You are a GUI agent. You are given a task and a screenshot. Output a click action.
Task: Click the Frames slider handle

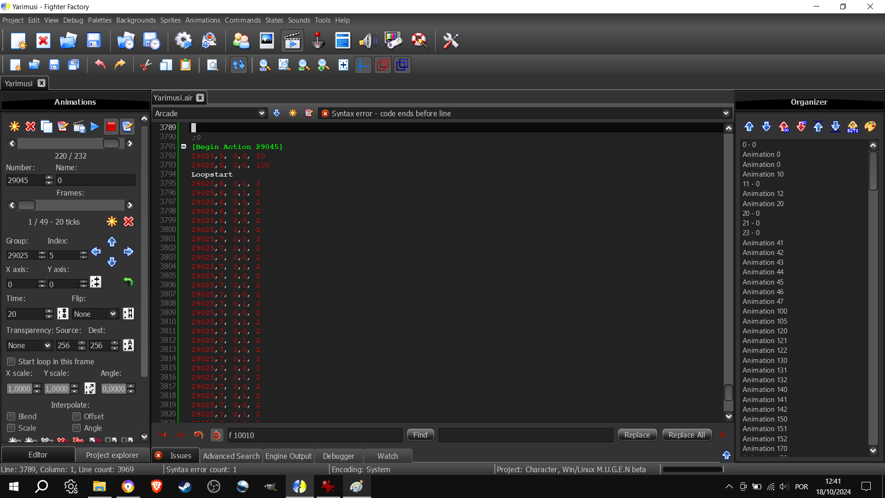(x=27, y=205)
